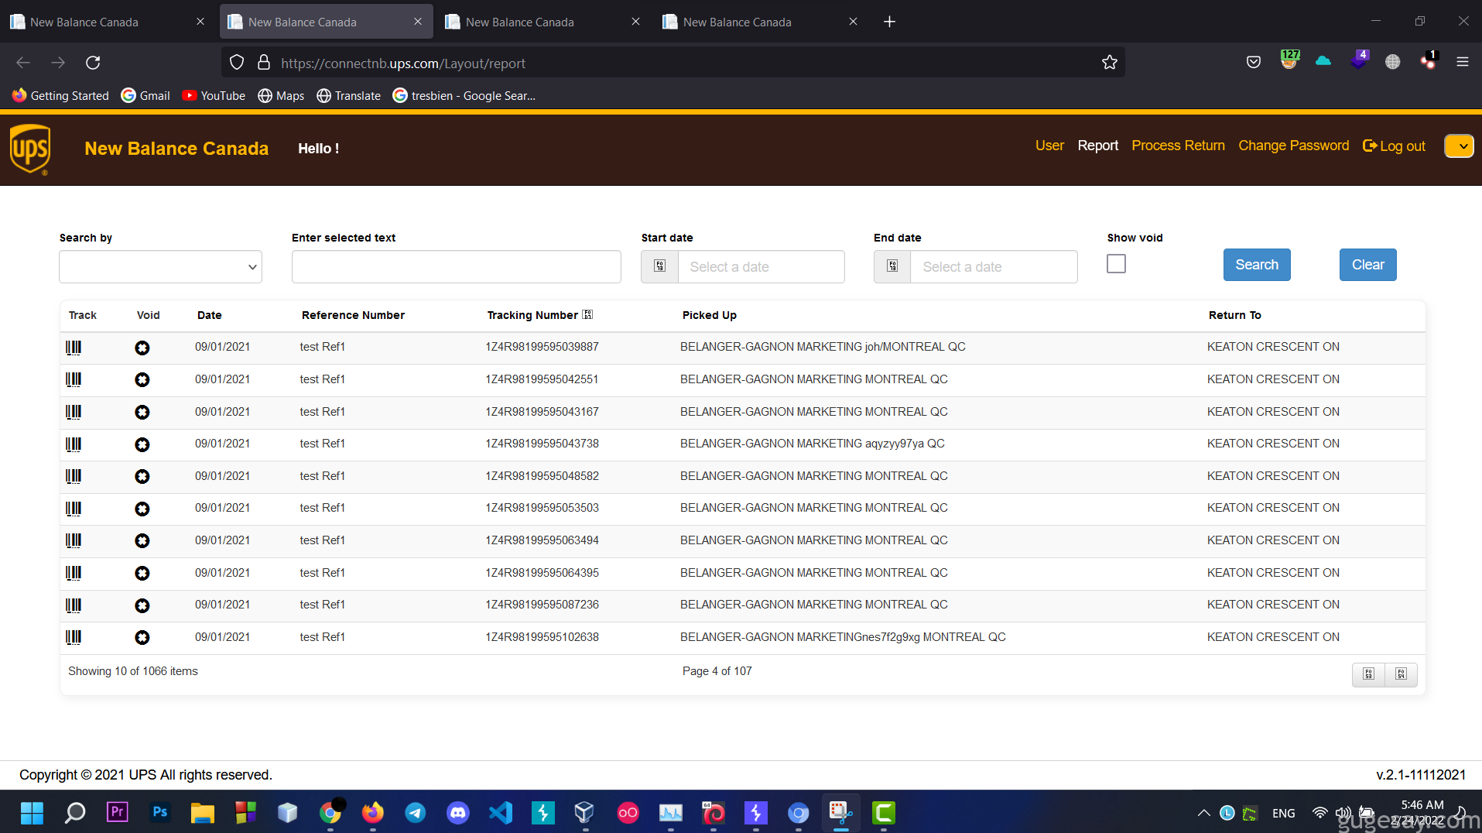This screenshot has width=1482, height=833.
Task: Click track barcode icon for tracking 1Z4R98199595042551
Action: click(x=74, y=379)
